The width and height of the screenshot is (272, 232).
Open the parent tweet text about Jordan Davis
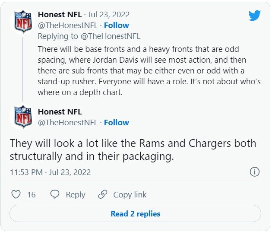(x=149, y=71)
